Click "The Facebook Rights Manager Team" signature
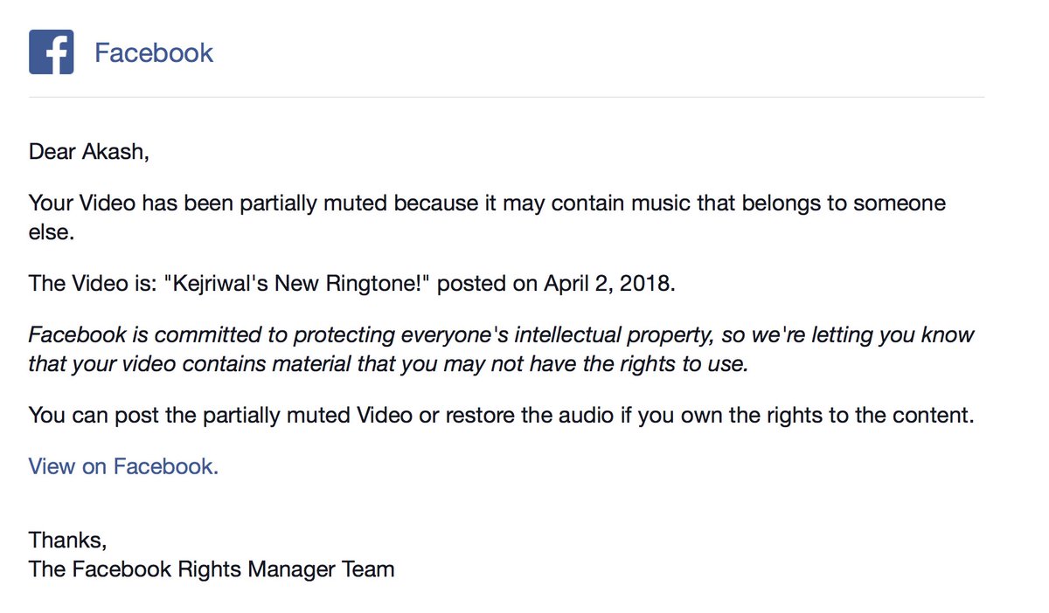Viewport: 1049px width, 613px height. (212, 569)
